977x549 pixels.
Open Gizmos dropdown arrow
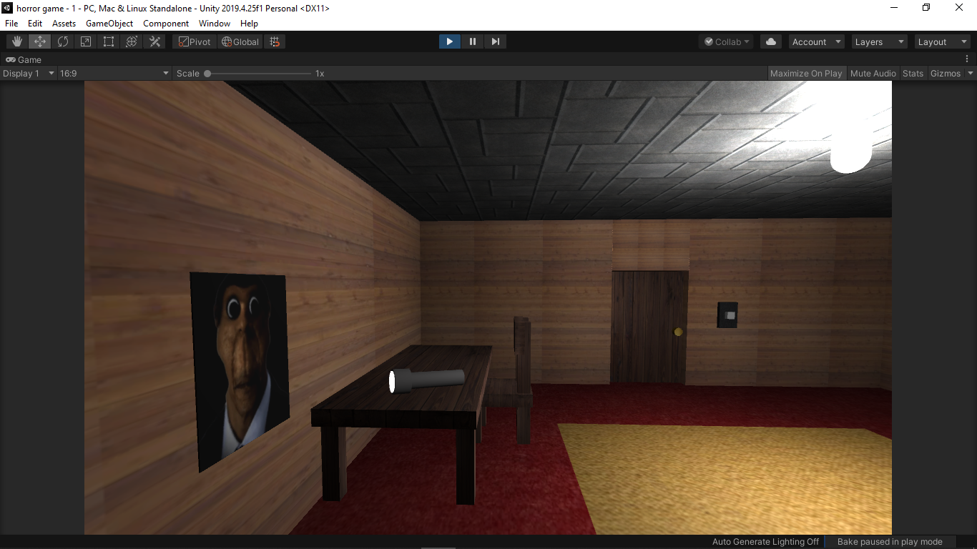[971, 73]
